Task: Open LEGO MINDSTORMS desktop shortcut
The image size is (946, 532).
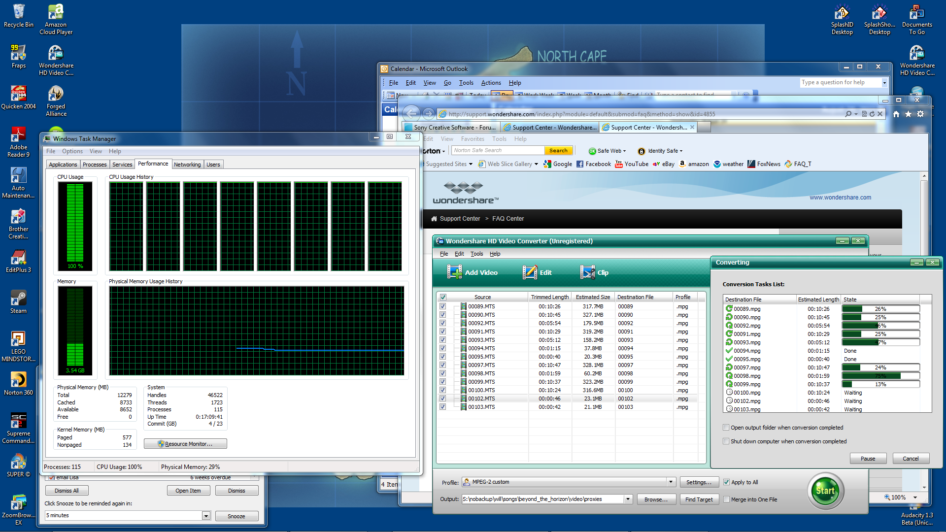Action: [19, 346]
